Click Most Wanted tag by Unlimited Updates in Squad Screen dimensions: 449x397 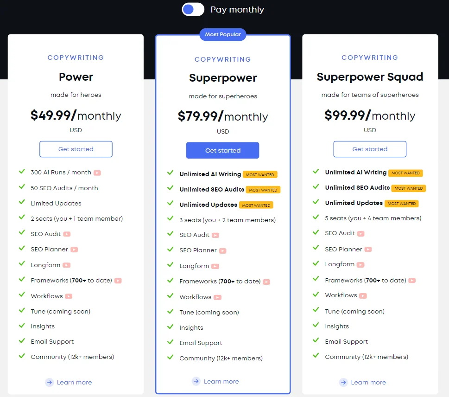[x=402, y=204]
